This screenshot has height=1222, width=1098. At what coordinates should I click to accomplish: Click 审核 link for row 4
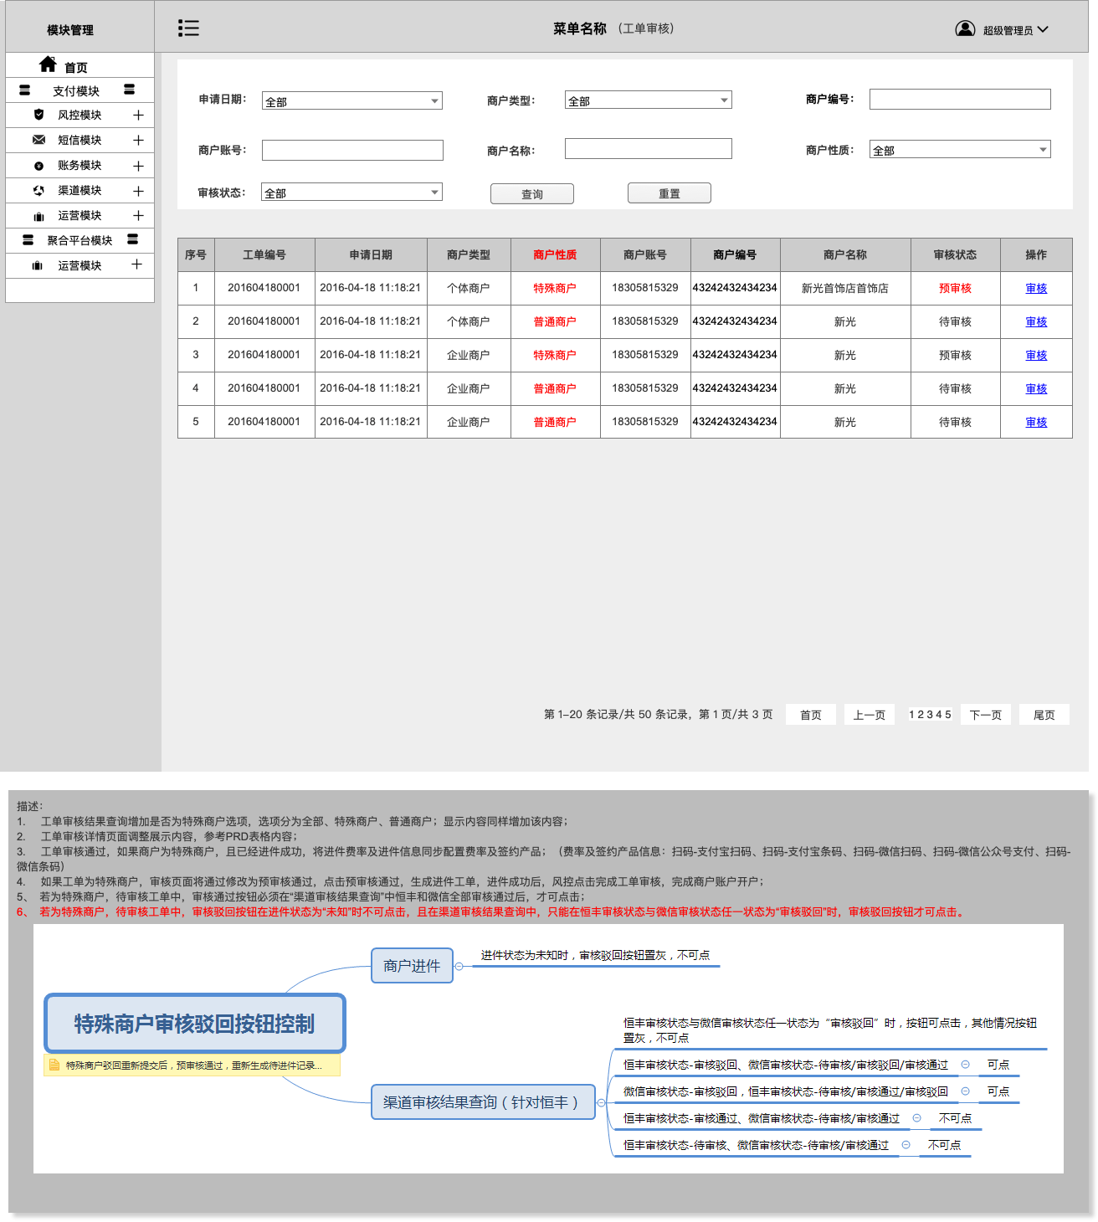pos(1036,388)
